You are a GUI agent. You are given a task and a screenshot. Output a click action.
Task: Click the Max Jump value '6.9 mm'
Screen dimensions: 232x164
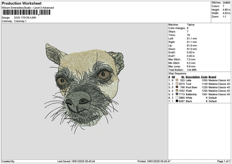coord(191,66)
